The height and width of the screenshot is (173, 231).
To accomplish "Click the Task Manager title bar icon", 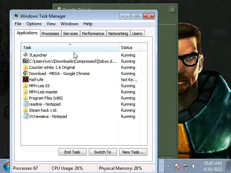I will (16, 16).
